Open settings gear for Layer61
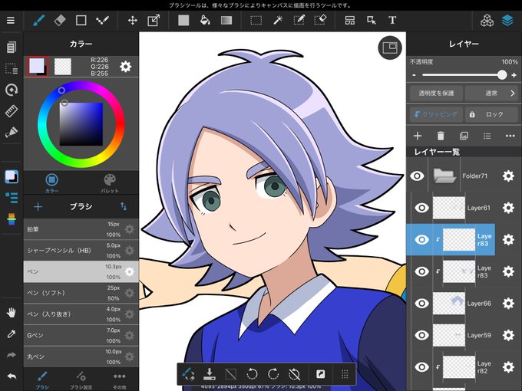Viewport: 522px width, 391px height. 508,208
